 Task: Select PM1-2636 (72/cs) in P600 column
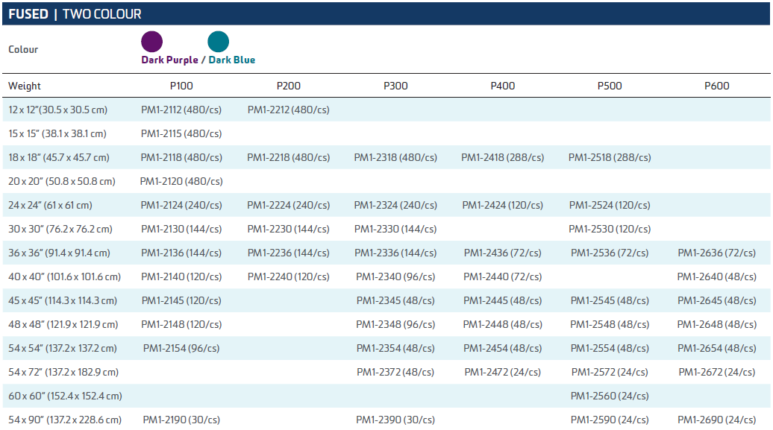tap(716, 253)
